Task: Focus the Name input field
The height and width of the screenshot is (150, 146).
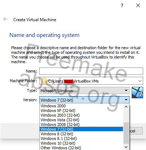Action: [91, 71]
